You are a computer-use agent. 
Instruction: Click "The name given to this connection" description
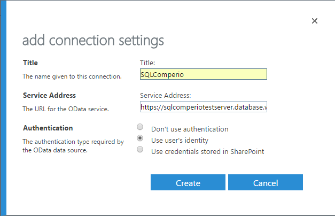pyautogui.click(x=72, y=76)
